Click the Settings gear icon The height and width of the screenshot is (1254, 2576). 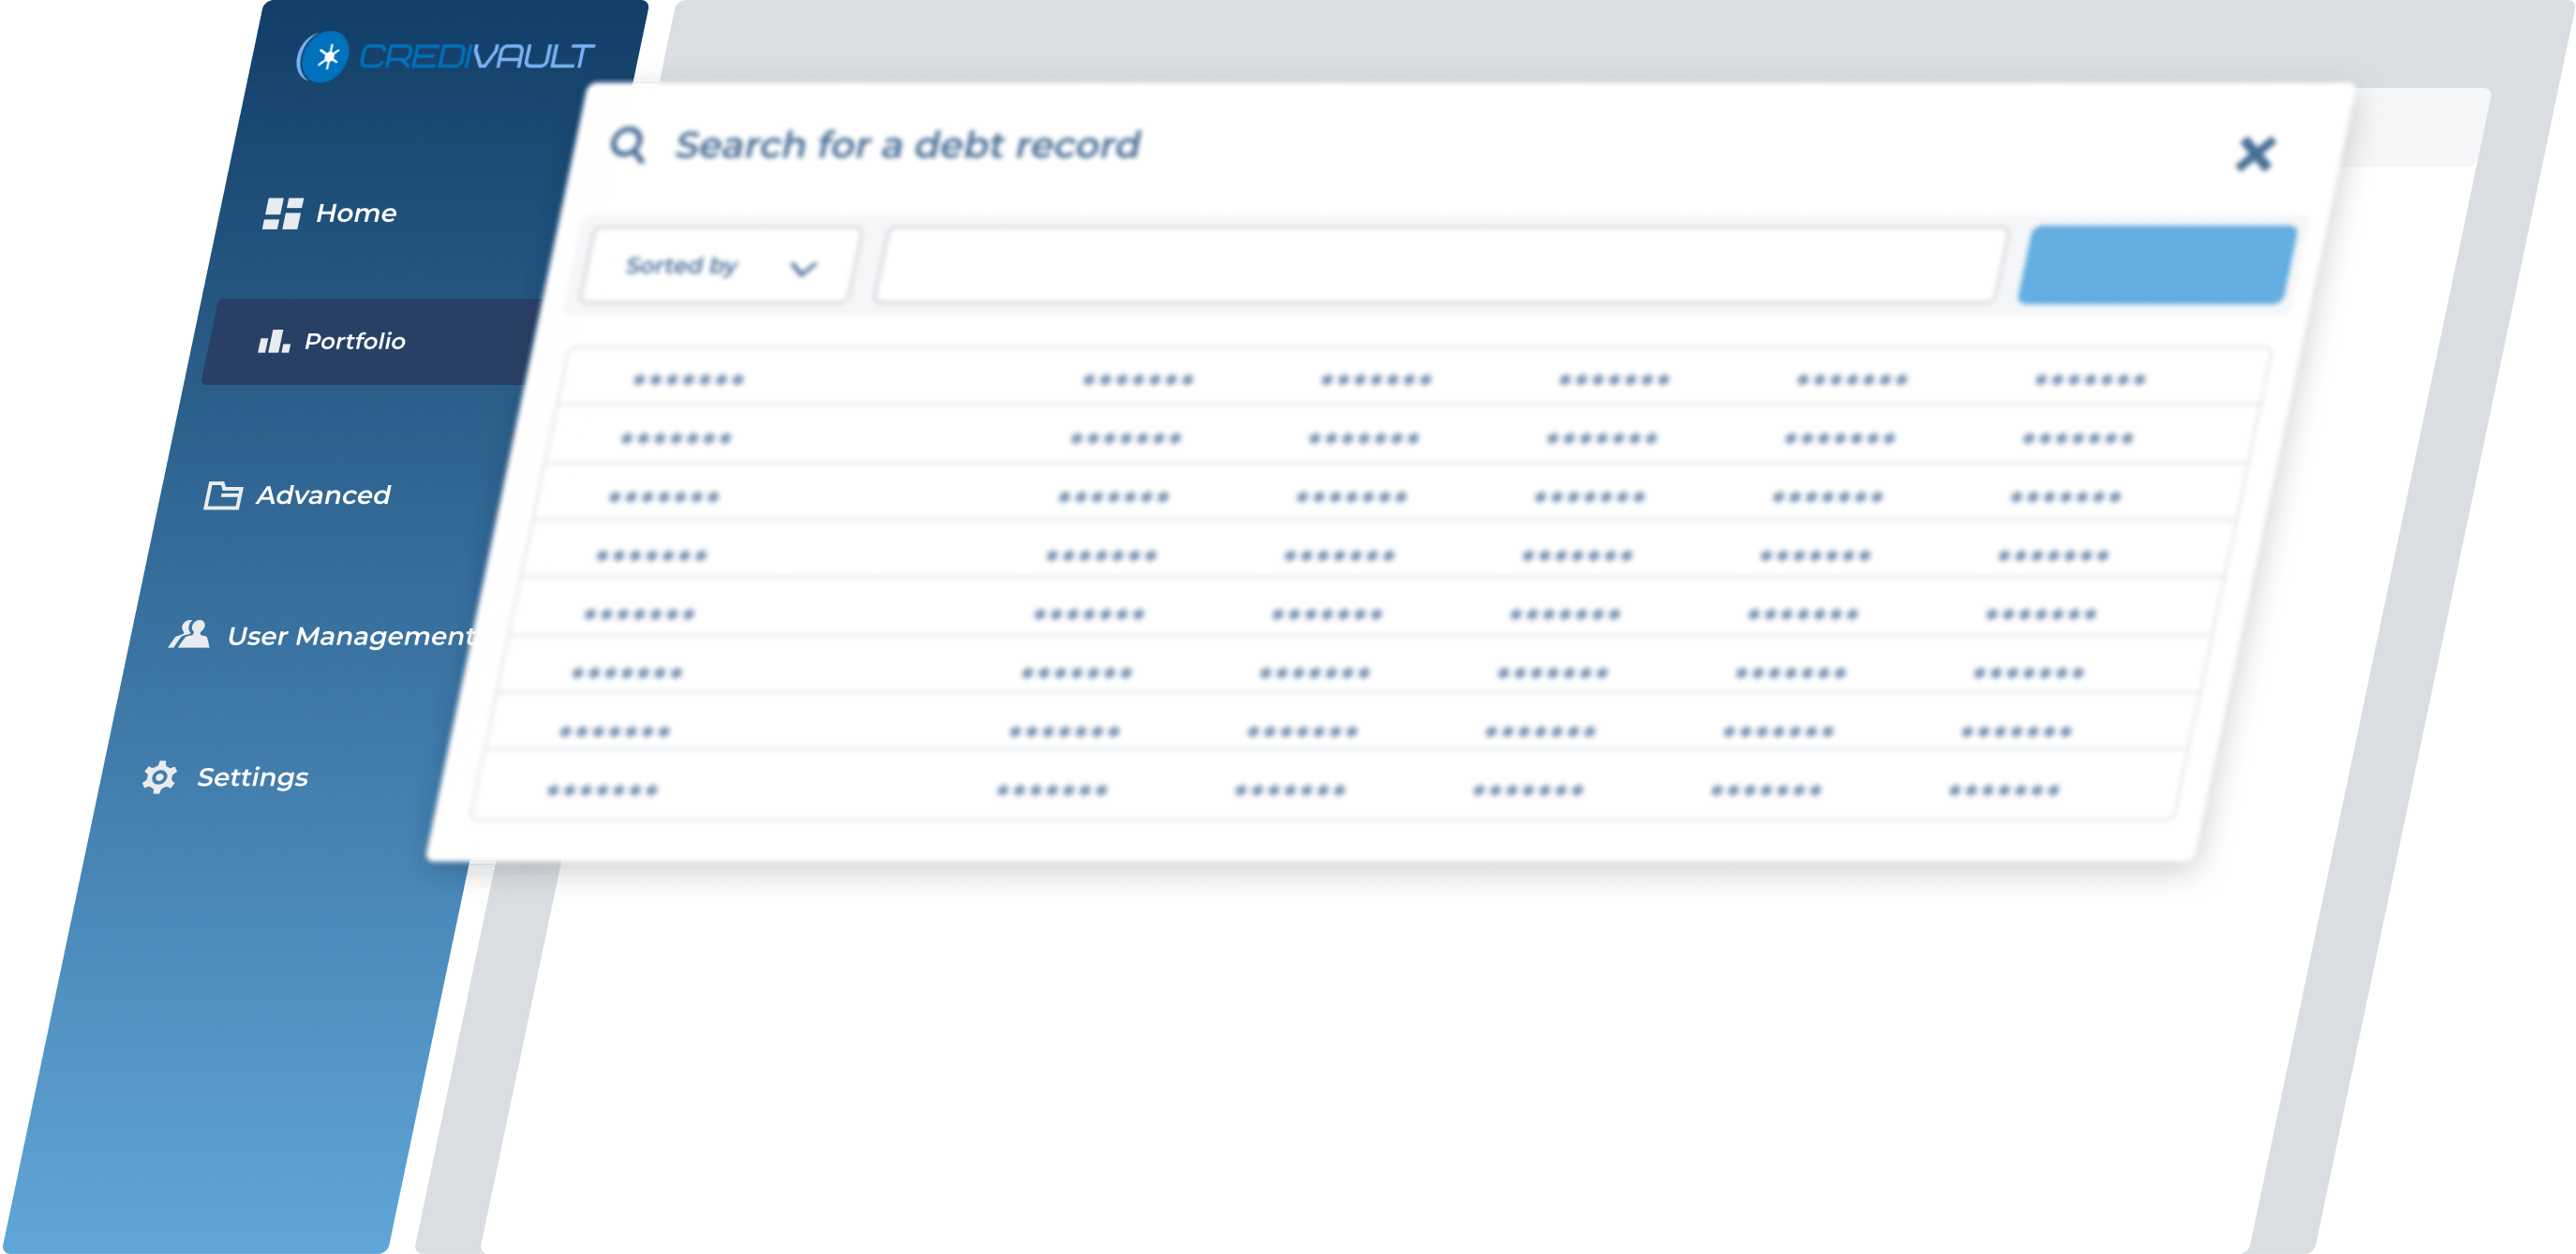click(159, 776)
